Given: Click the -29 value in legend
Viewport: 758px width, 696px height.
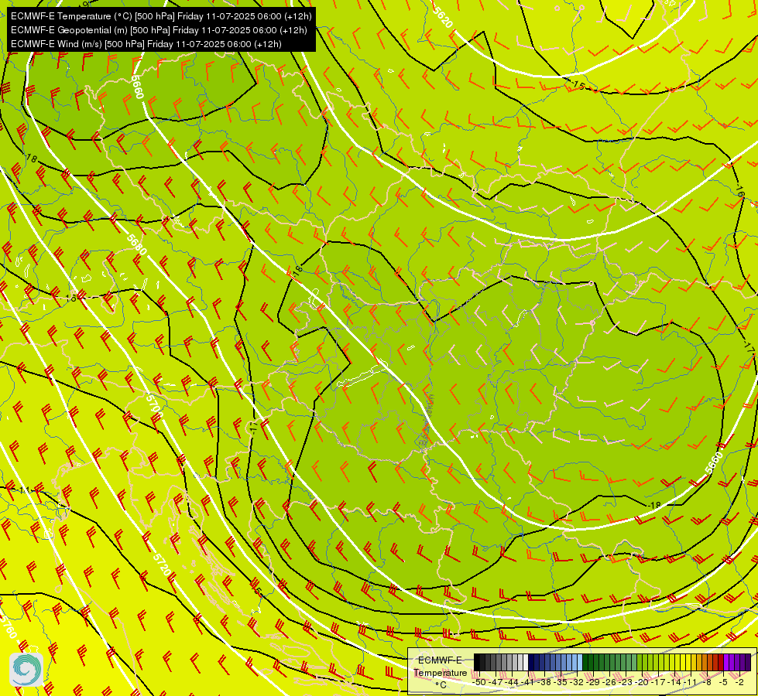Looking at the screenshot, I should point(594,682).
